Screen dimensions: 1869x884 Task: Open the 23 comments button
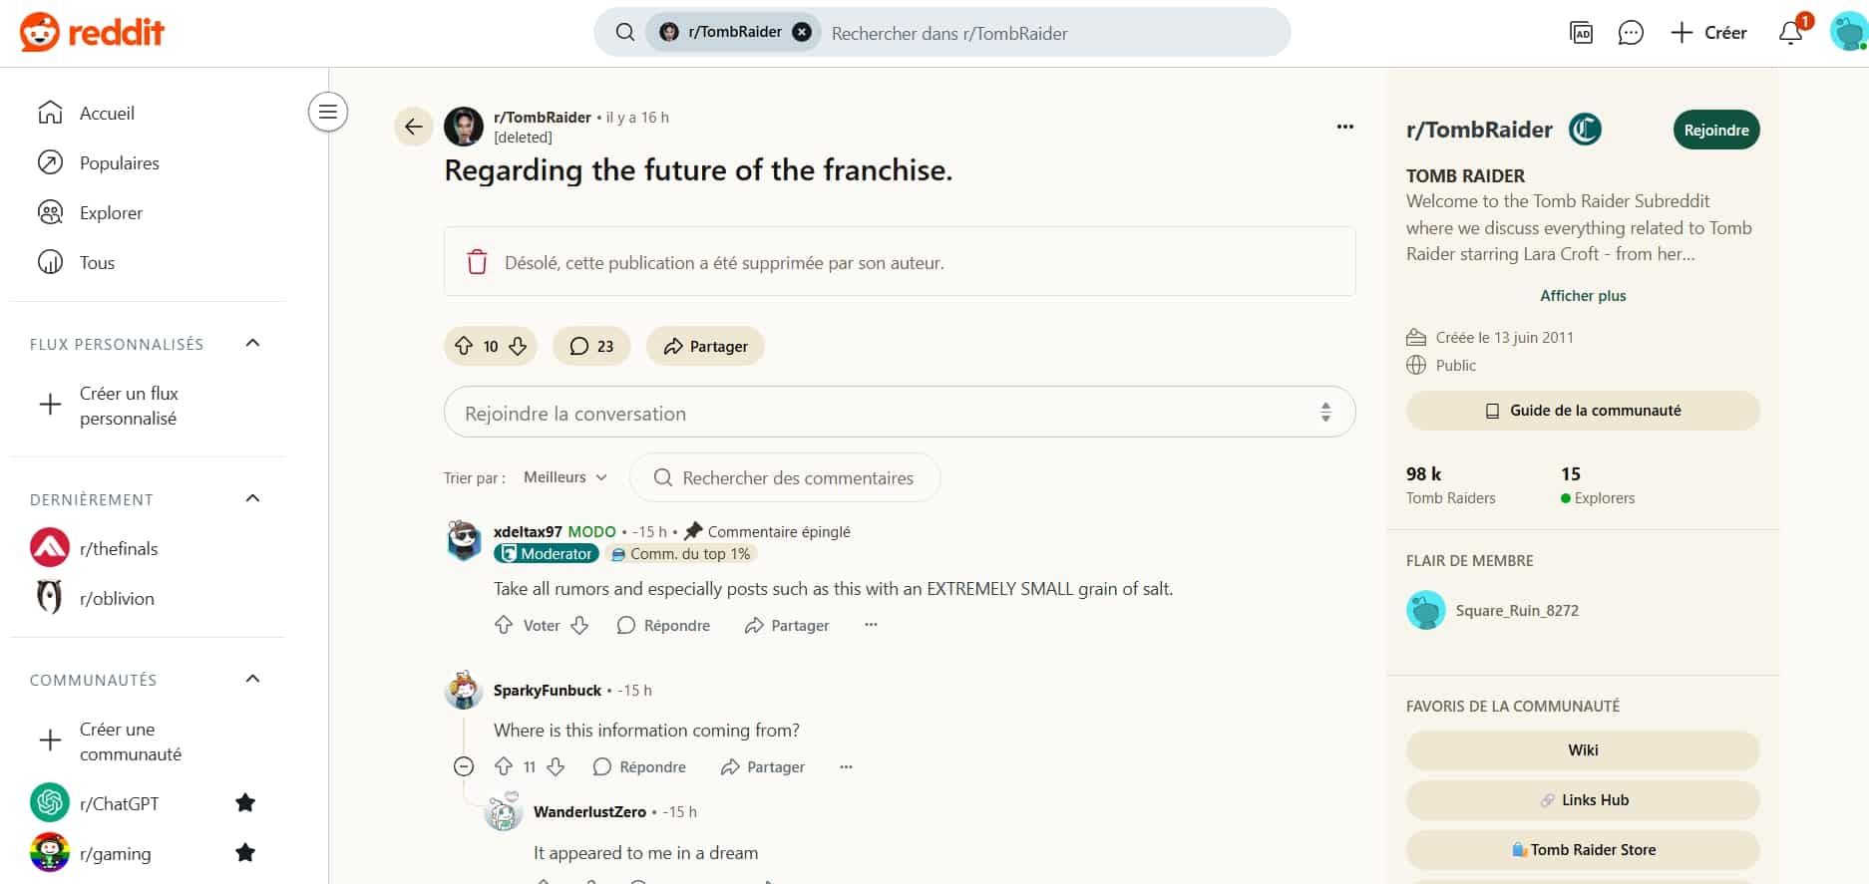click(x=591, y=346)
